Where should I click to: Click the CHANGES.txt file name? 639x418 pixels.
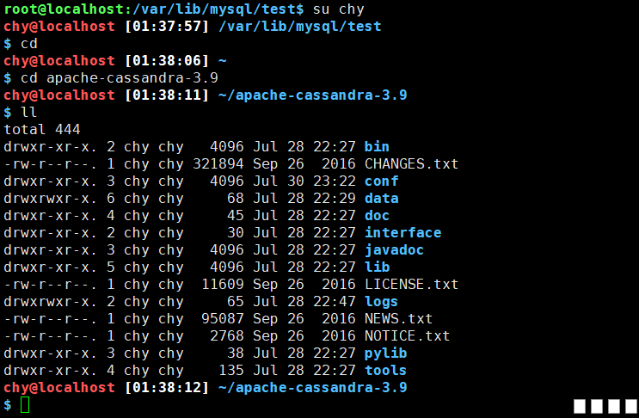(x=411, y=164)
